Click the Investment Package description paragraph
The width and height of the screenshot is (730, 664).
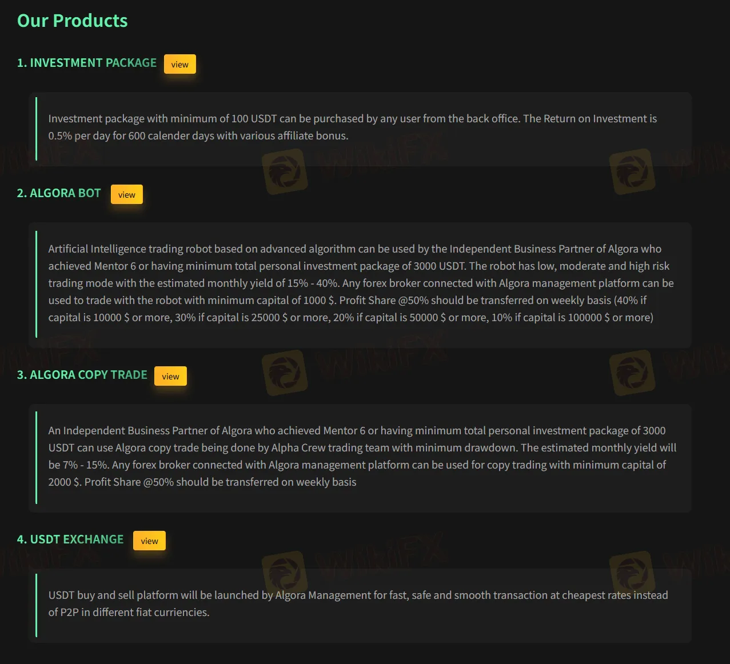click(352, 127)
